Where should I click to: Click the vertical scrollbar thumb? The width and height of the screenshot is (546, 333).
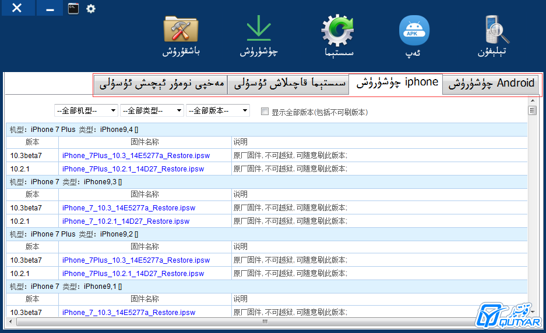533,111
